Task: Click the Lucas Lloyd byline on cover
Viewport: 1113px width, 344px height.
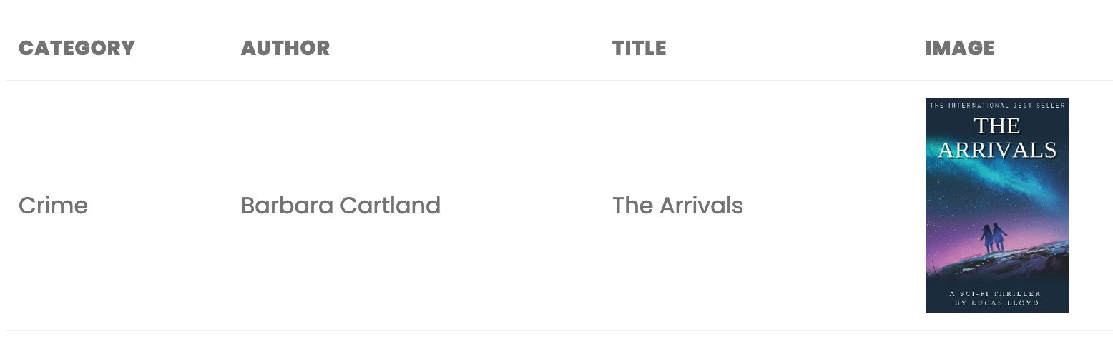Action: (997, 303)
